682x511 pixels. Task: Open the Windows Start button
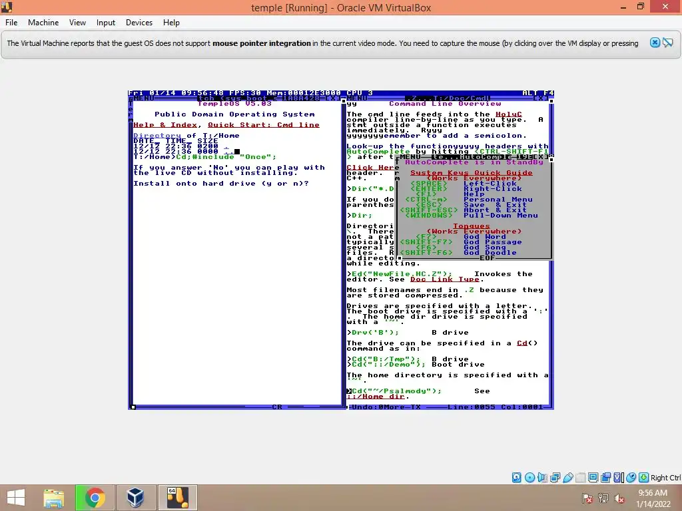pyautogui.click(x=16, y=498)
